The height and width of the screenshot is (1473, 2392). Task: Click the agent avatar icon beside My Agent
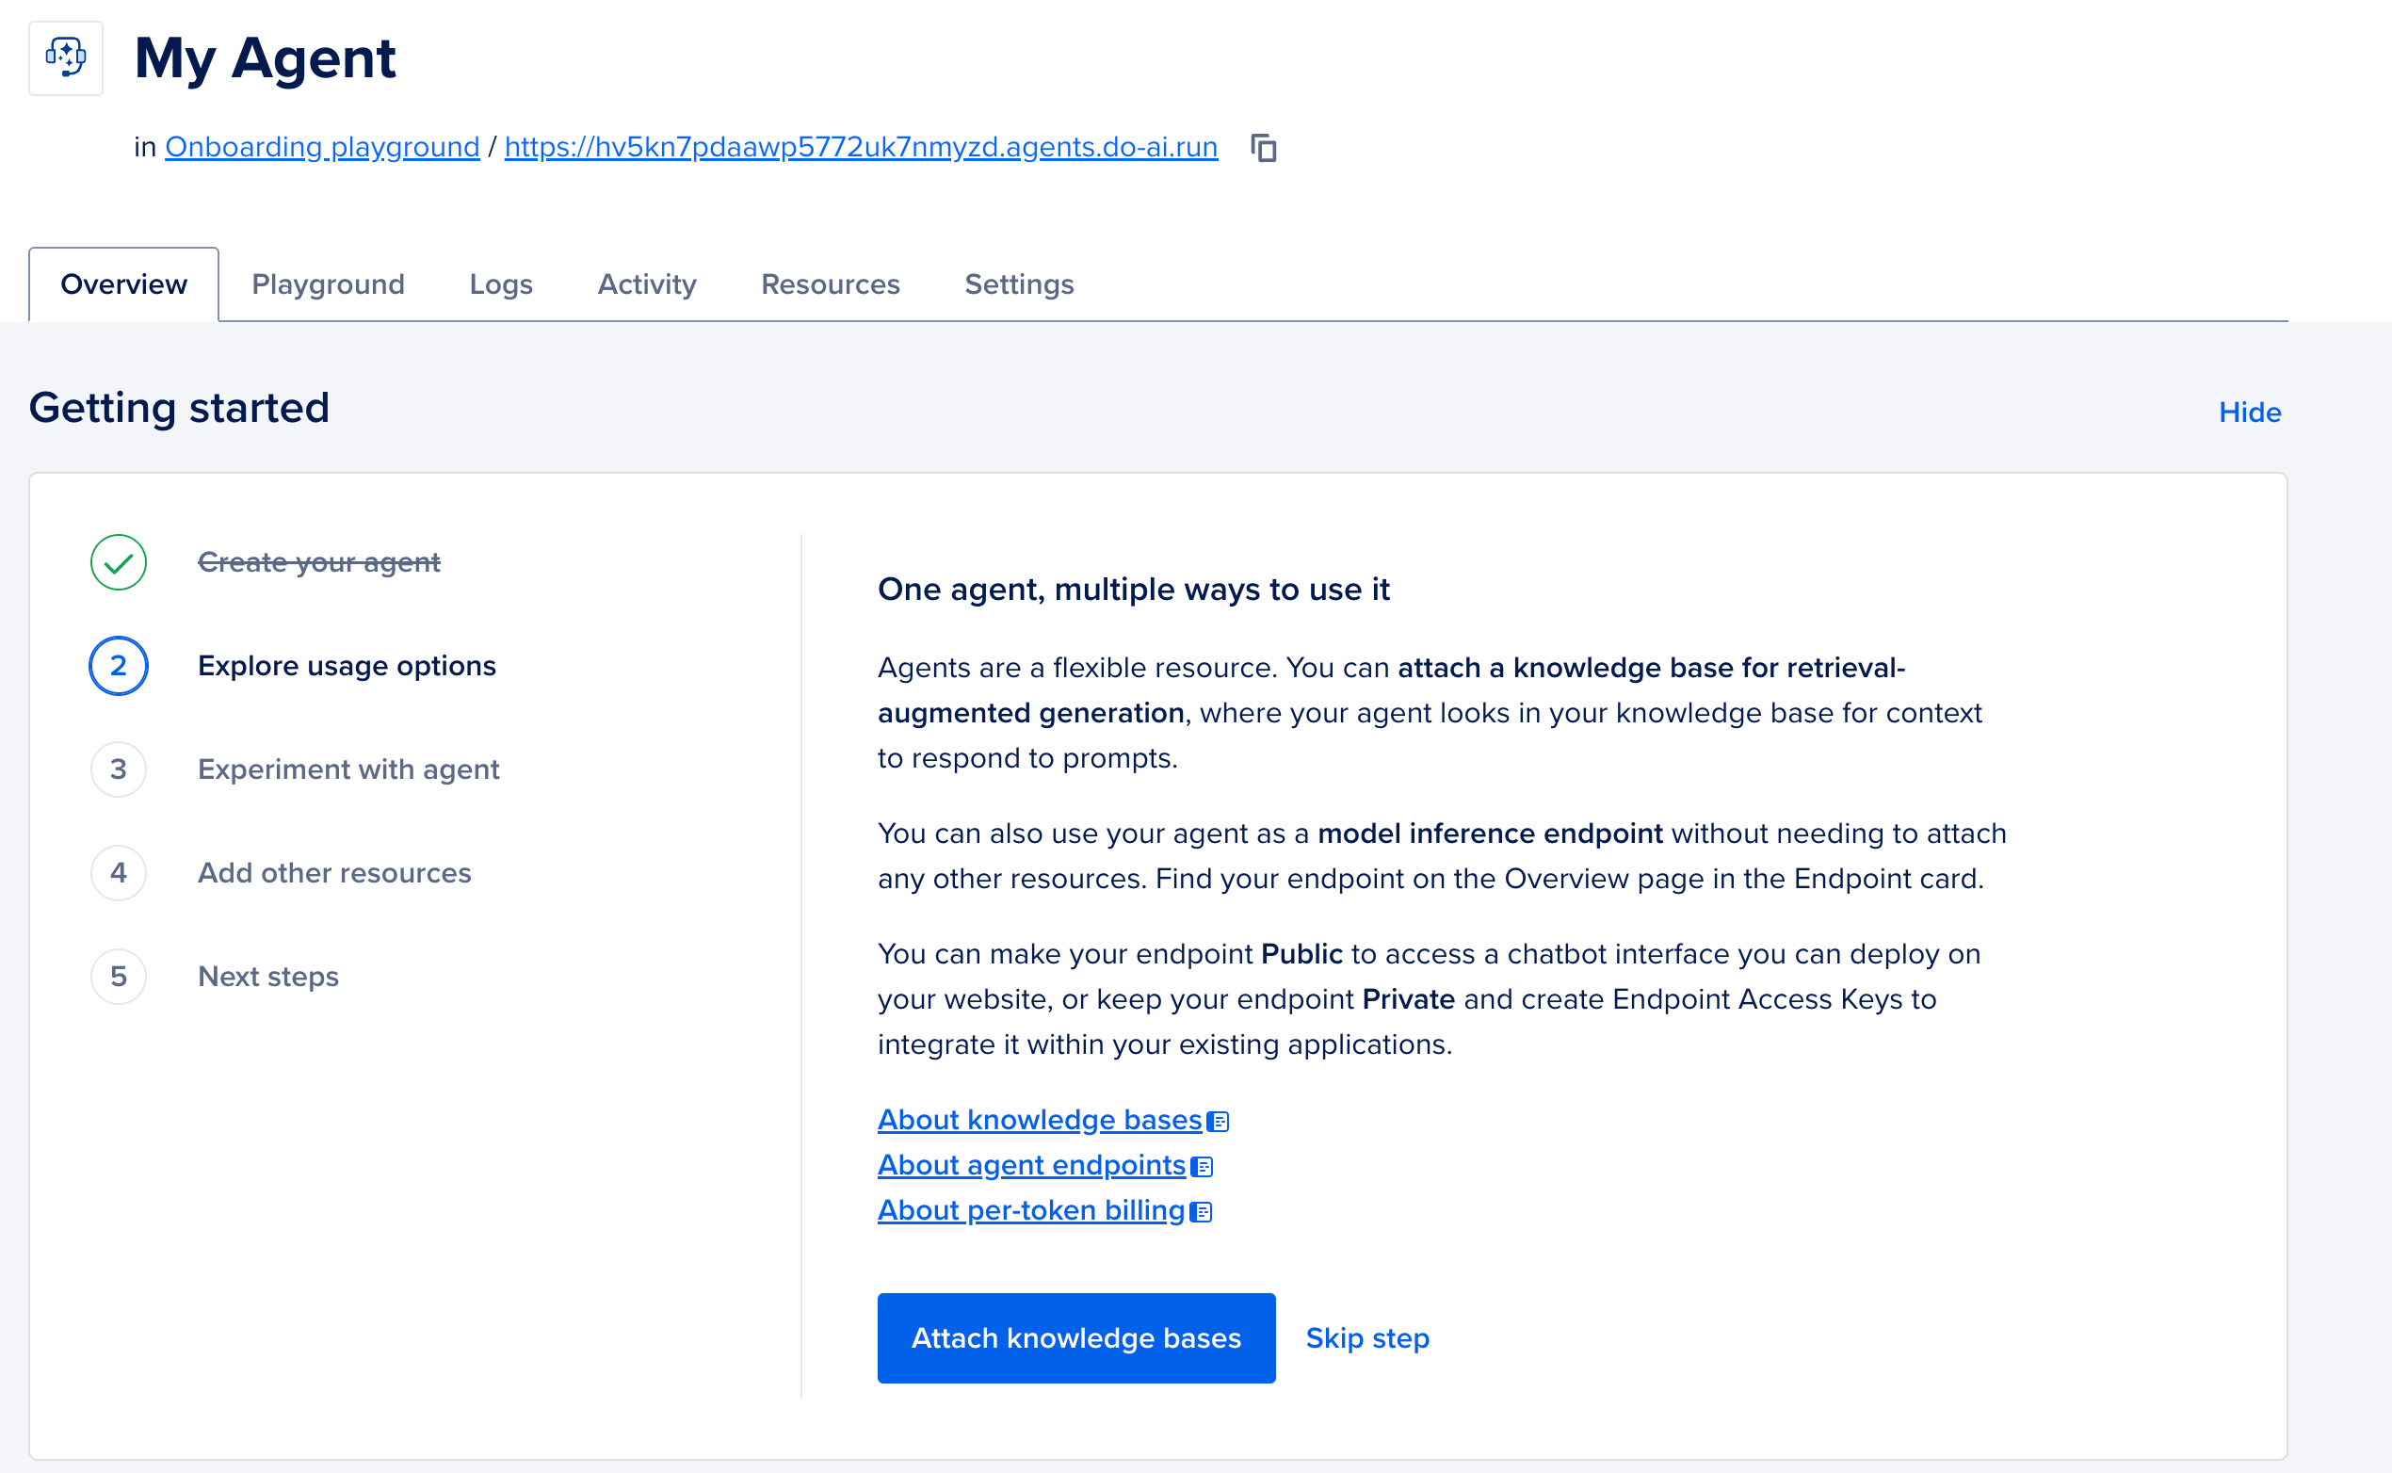[65, 58]
